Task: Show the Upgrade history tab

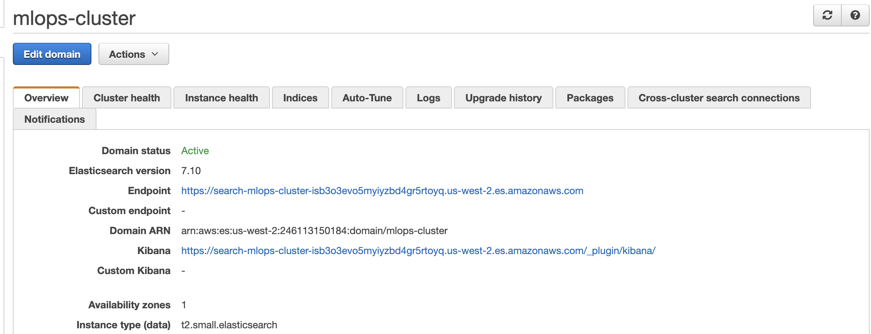Action: pos(503,98)
